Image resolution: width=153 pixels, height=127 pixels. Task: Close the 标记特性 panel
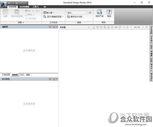coord(57,79)
